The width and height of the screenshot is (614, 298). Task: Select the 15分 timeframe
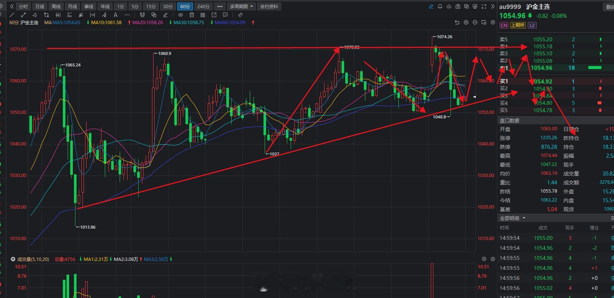(151, 6)
